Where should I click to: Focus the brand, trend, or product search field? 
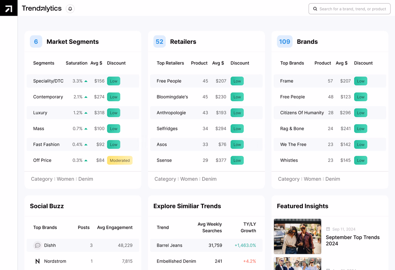click(349, 9)
